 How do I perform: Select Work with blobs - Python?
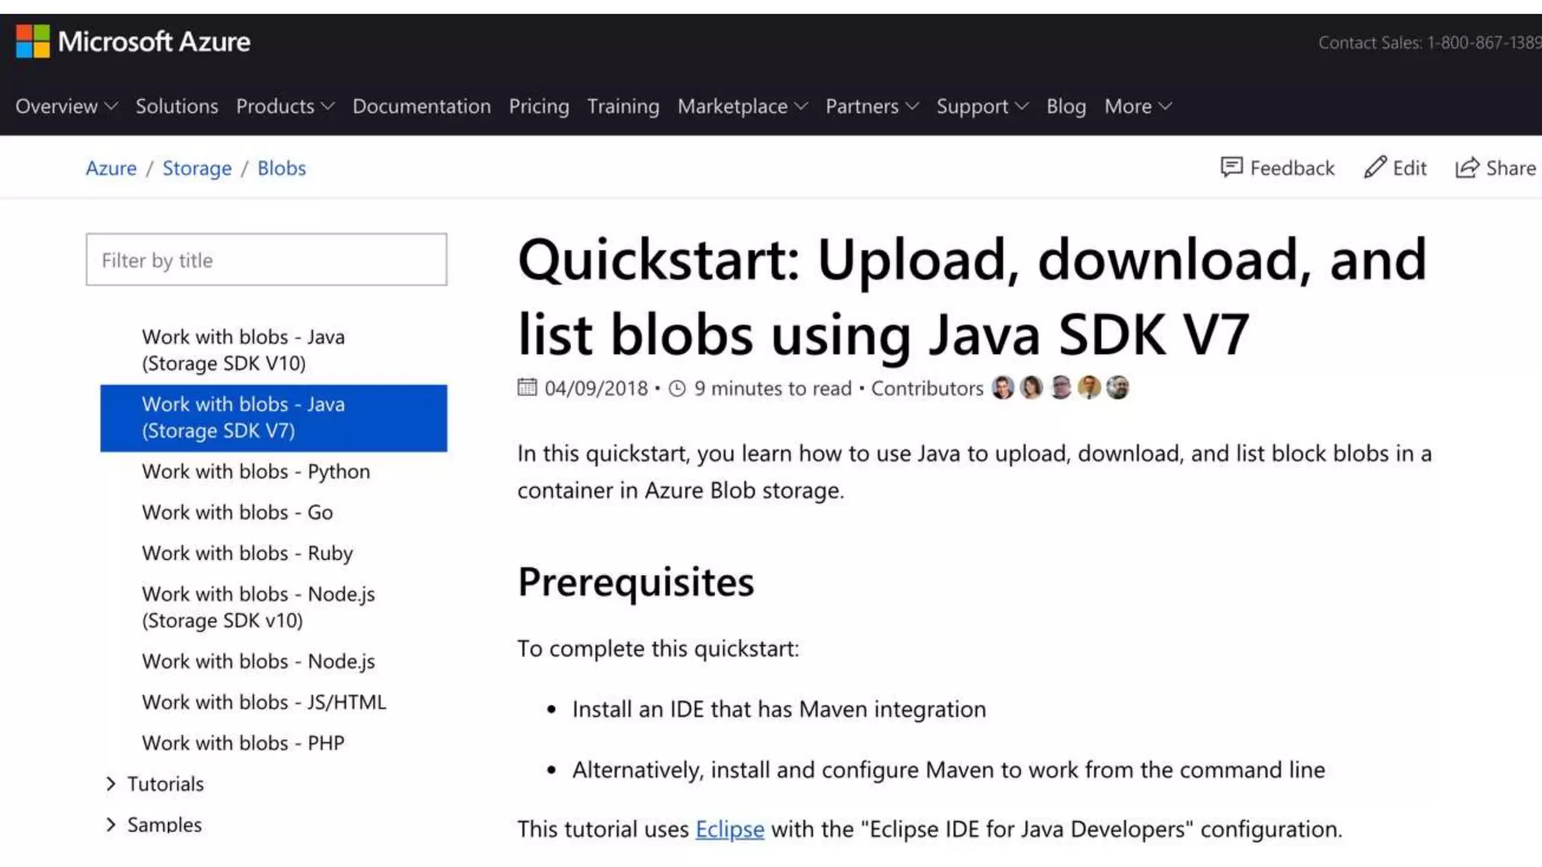coord(256,471)
